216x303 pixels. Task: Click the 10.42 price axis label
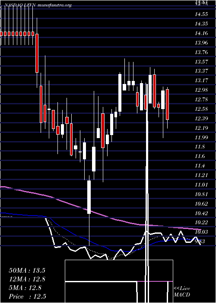pos(202,213)
